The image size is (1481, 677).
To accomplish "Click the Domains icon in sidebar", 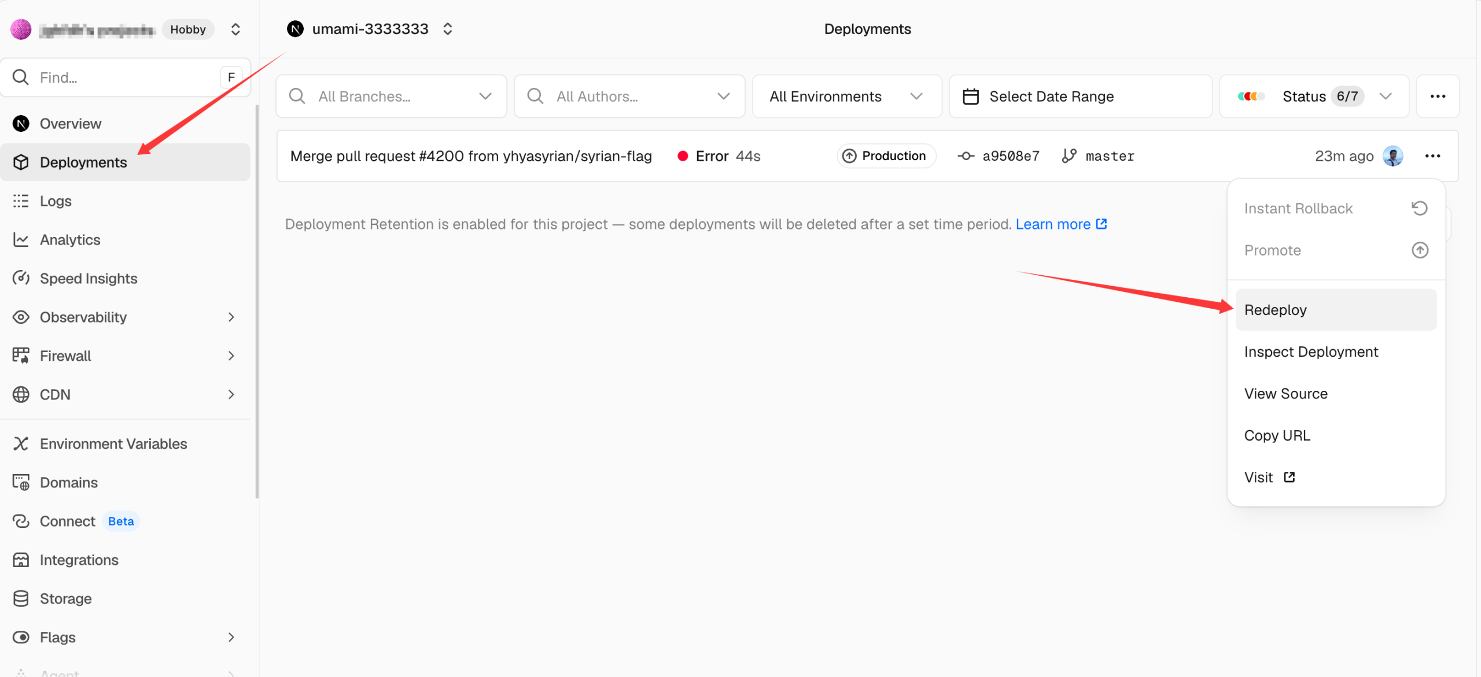I will [x=21, y=482].
